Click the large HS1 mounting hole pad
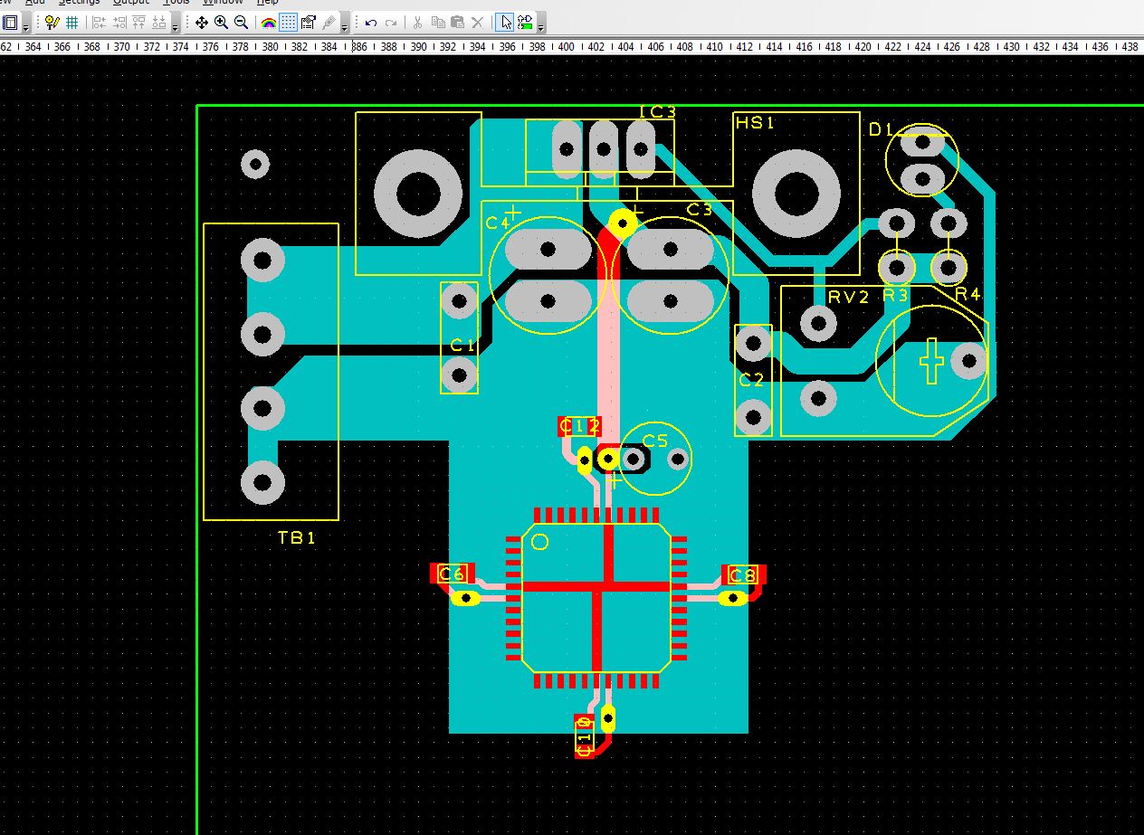The height and width of the screenshot is (835, 1144). tap(796, 193)
